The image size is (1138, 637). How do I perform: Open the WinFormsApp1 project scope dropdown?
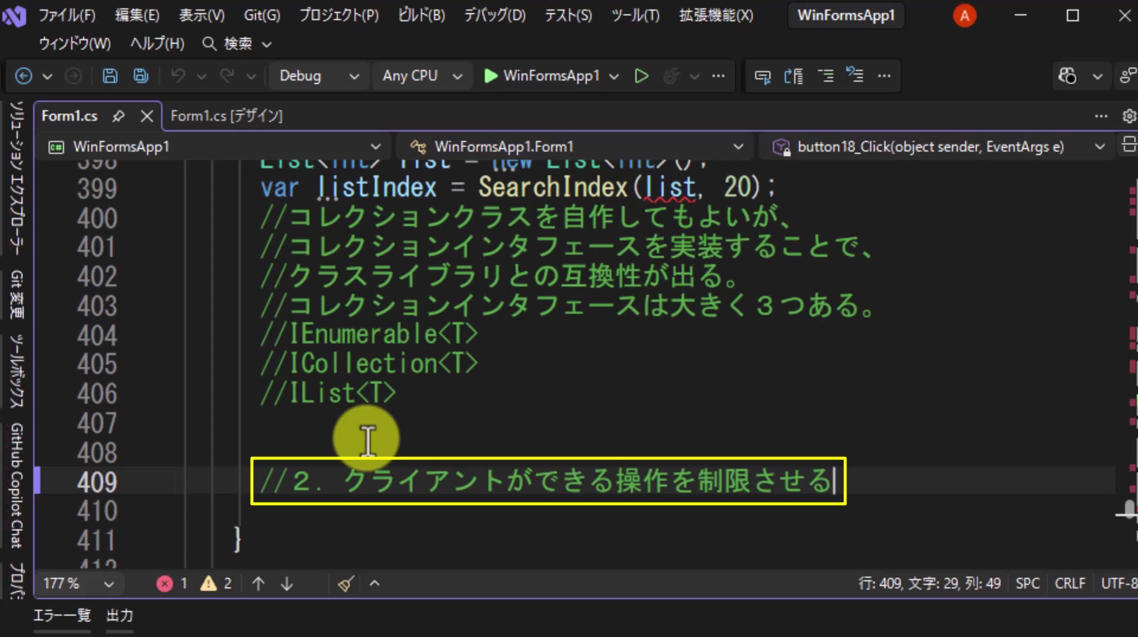tap(215, 146)
